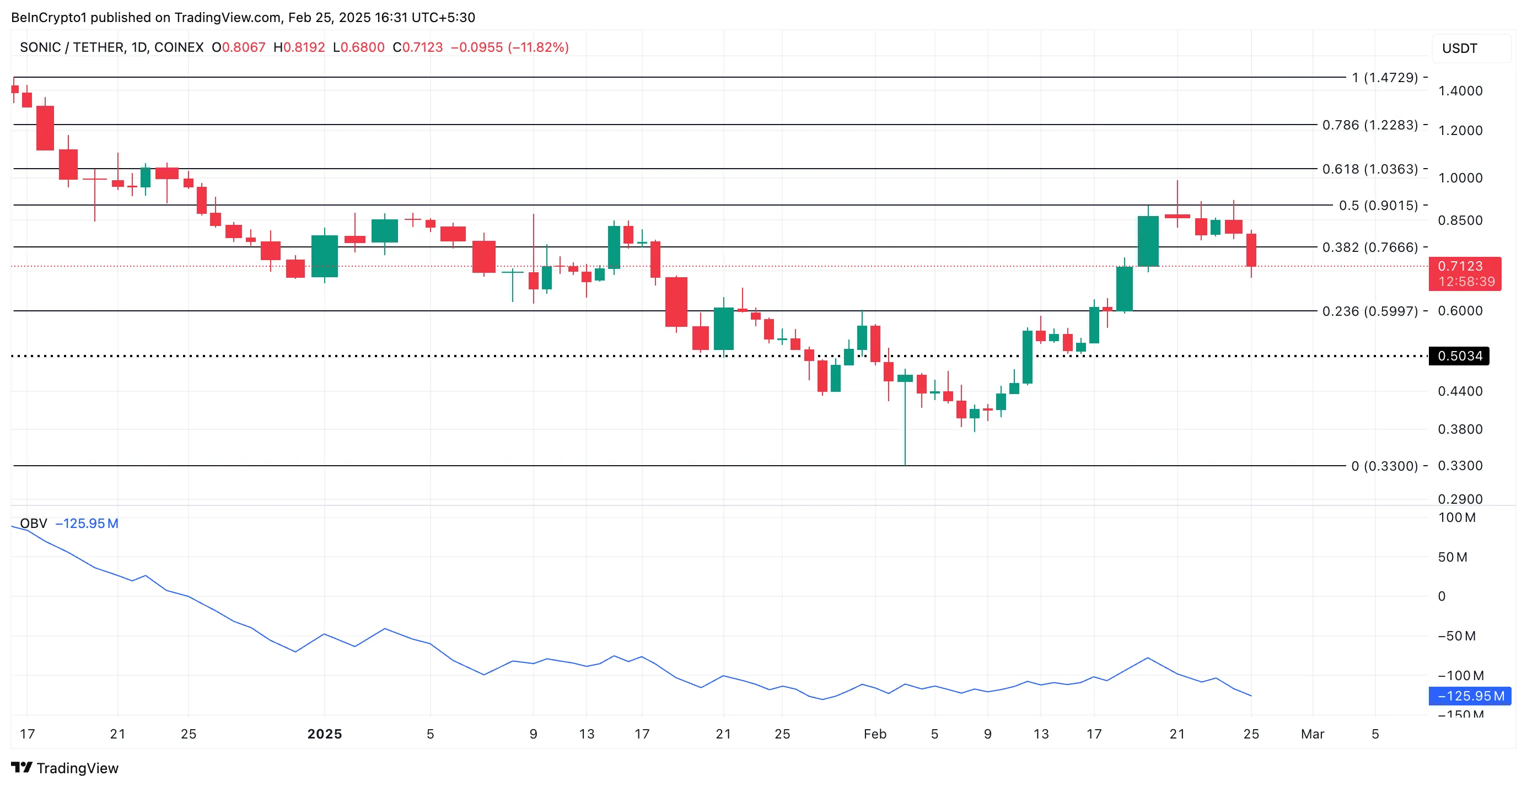This screenshot has width=1527, height=787.
Task: Click the black 0.5034 price label
Action: (1459, 355)
